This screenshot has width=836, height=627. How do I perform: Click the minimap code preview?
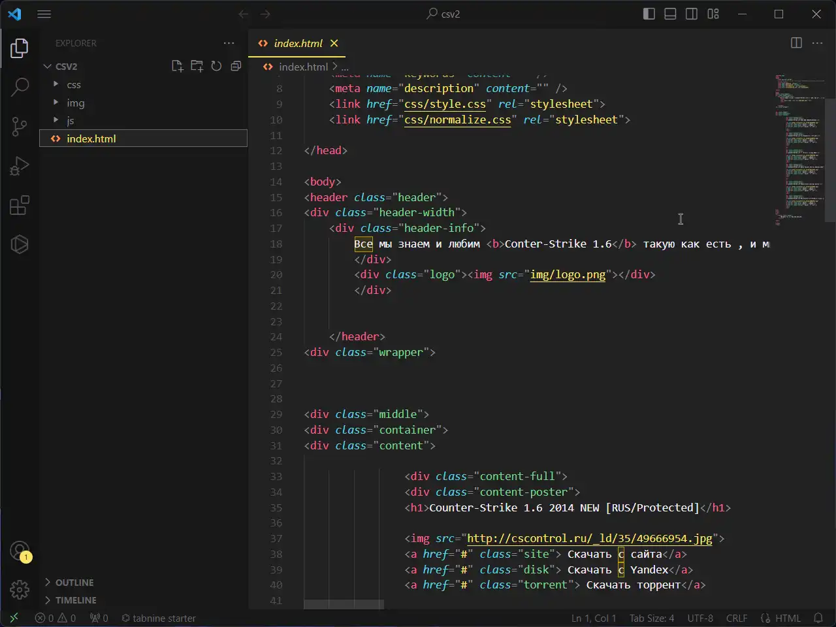799,150
